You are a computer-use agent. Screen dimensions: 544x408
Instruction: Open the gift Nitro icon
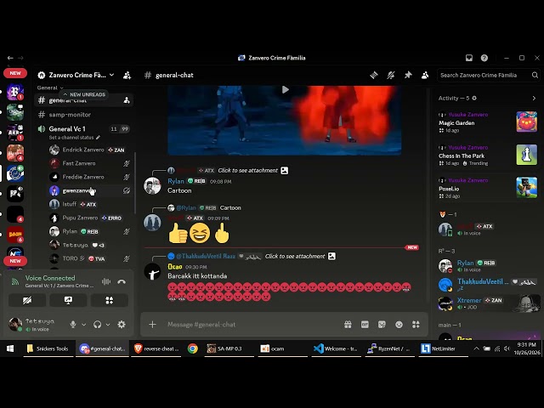(348, 325)
